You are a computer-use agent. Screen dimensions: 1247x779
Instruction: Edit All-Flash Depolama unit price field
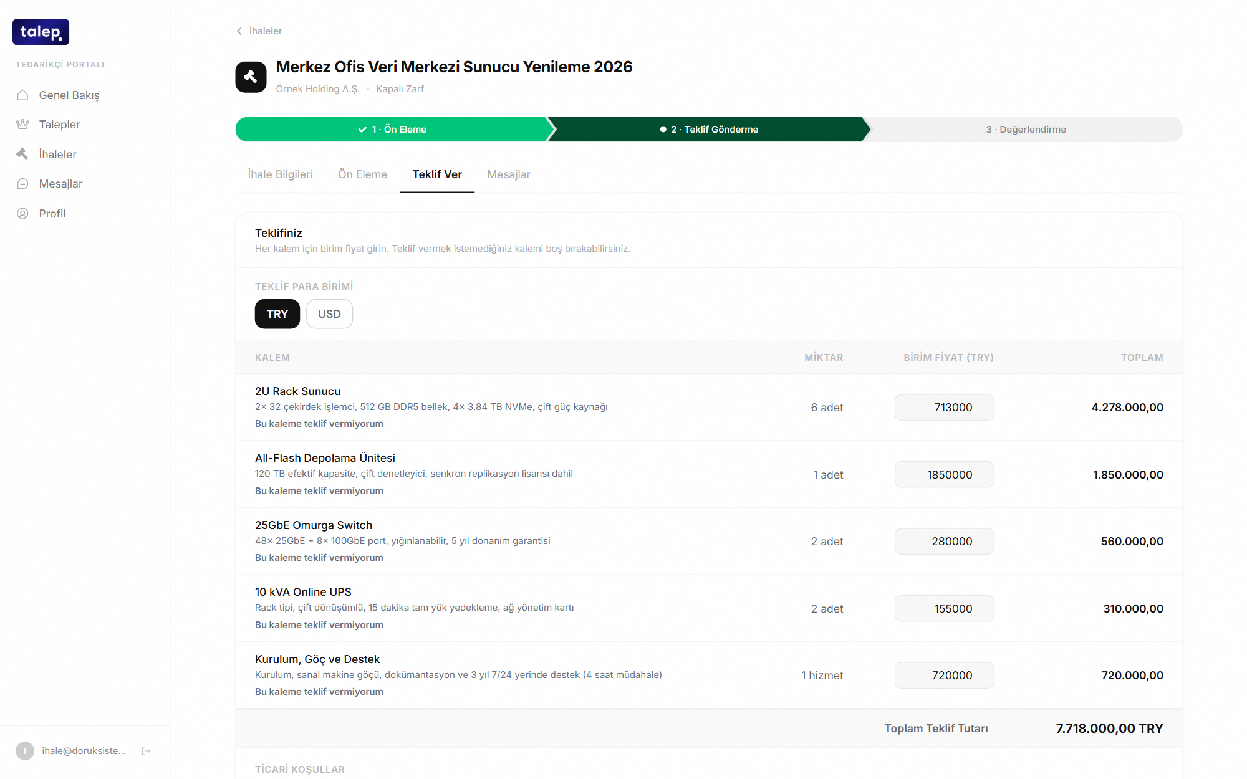pos(944,474)
